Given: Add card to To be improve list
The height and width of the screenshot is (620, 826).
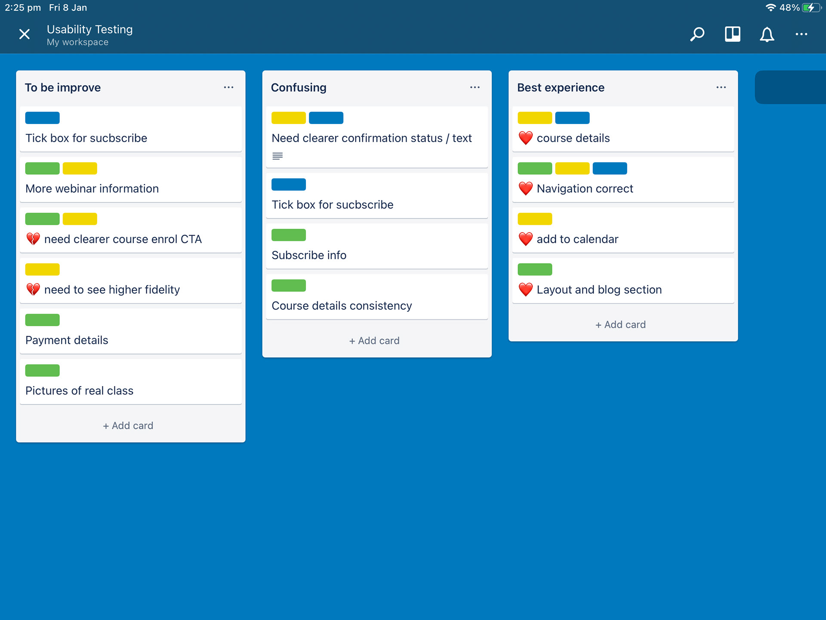Looking at the screenshot, I should click(x=128, y=425).
